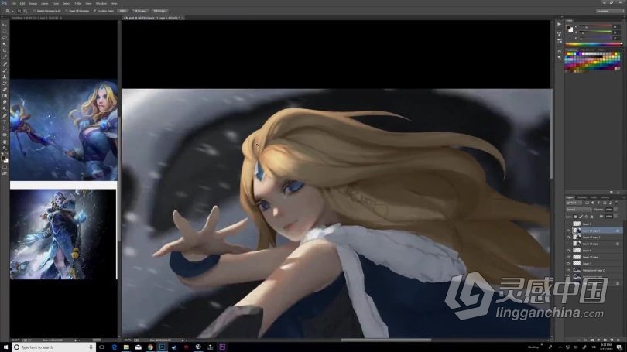Select the Zoom tool in left toolbar

5,148
